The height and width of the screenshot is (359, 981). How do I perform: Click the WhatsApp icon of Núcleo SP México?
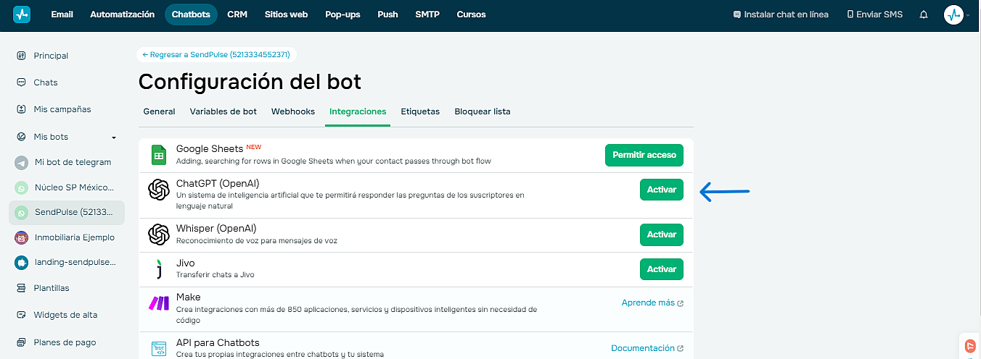[x=21, y=187]
